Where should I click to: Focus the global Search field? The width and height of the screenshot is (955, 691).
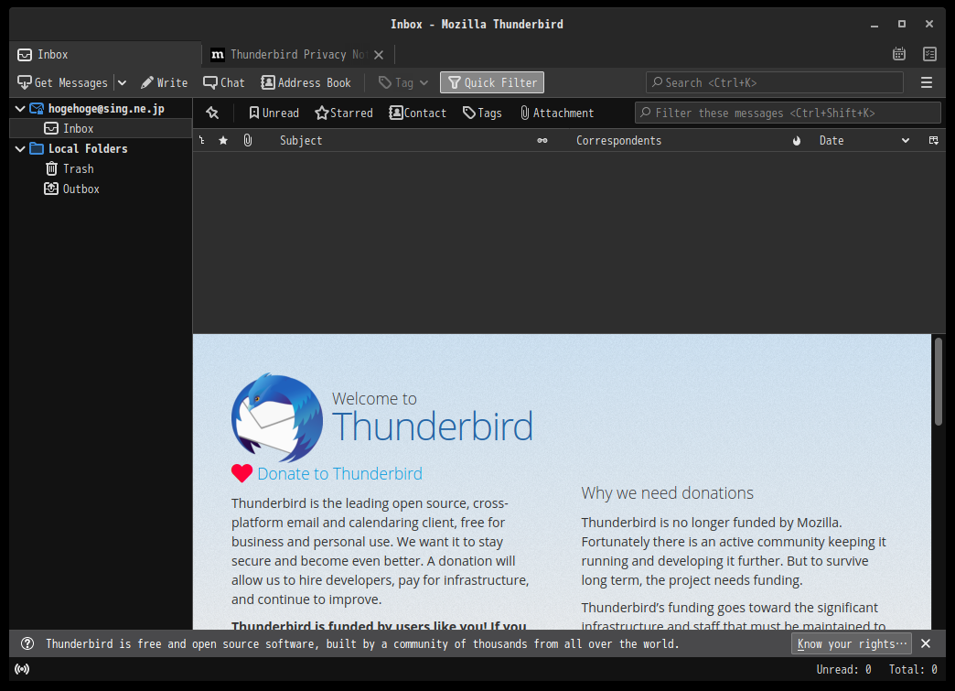coord(775,82)
